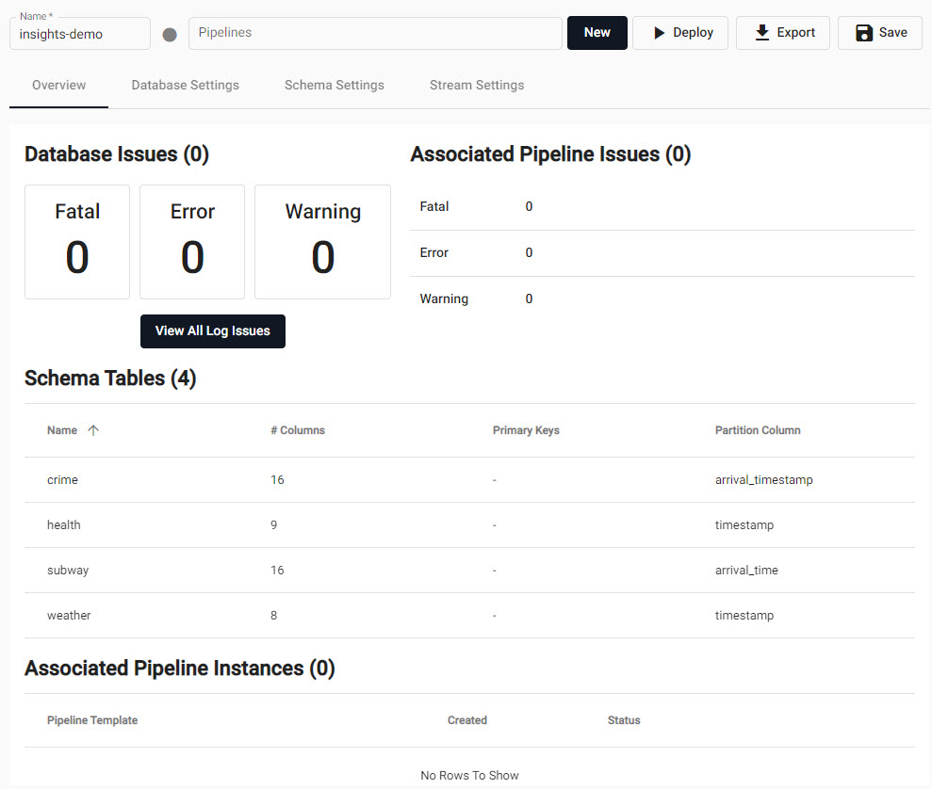
Task: Click the Save floppy disk icon
Action: [863, 33]
